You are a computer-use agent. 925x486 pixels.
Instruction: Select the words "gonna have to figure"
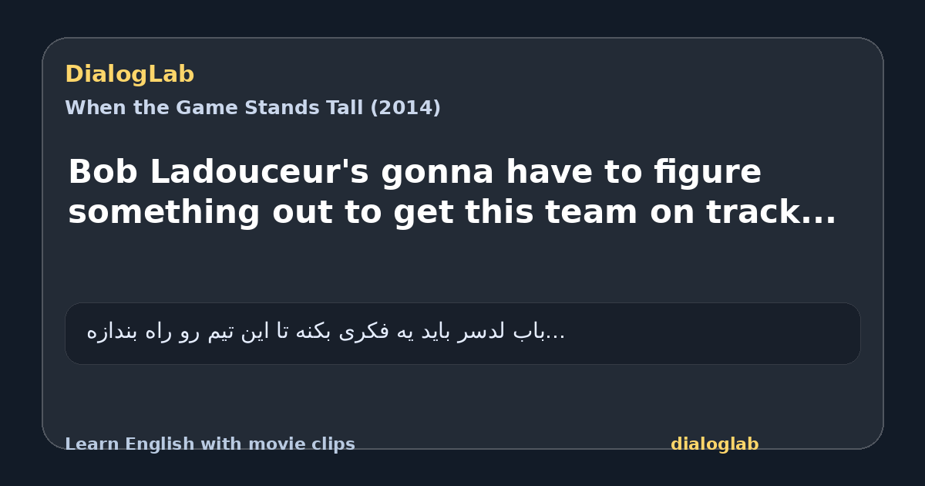[571, 172]
